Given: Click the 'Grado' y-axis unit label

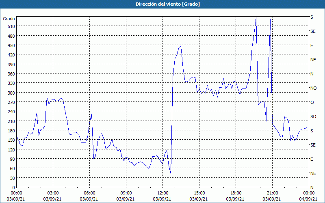Looking at the screenshot, I should (x=9, y=19).
